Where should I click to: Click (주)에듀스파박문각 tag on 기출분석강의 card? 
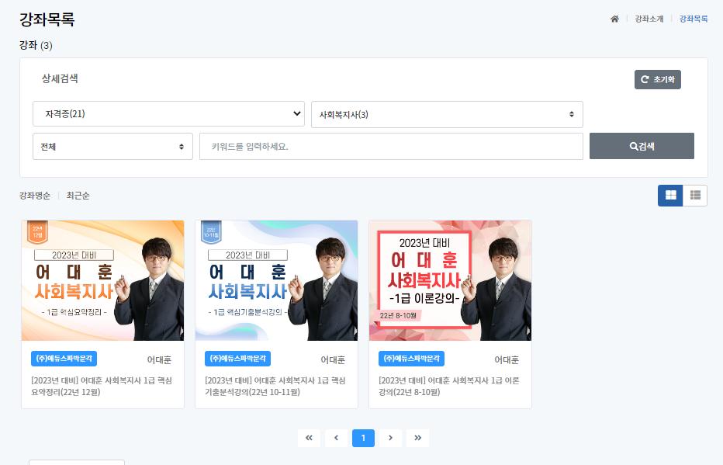click(237, 359)
